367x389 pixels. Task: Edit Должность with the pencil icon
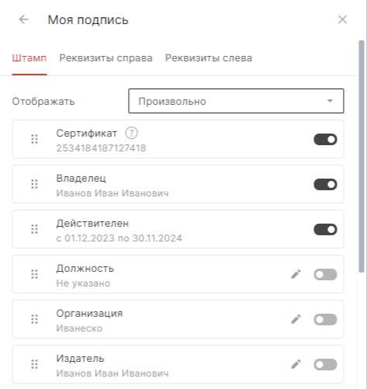[x=296, y=274]
